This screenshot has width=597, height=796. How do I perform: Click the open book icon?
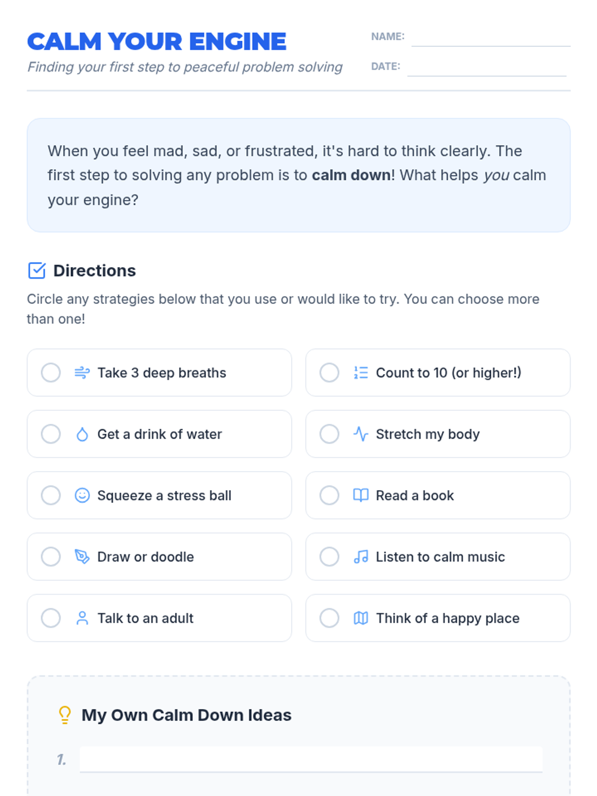point(361,496)
